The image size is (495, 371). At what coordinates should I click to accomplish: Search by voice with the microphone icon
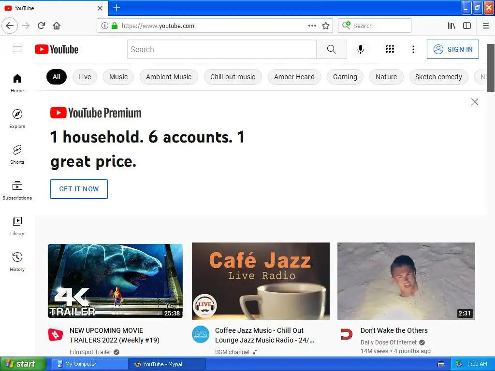360,49
